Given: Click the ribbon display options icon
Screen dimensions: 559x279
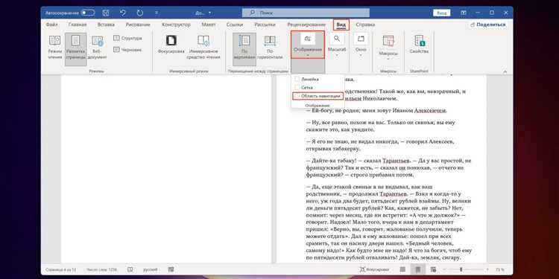Looking at the screenshot, I should point(464,13).
